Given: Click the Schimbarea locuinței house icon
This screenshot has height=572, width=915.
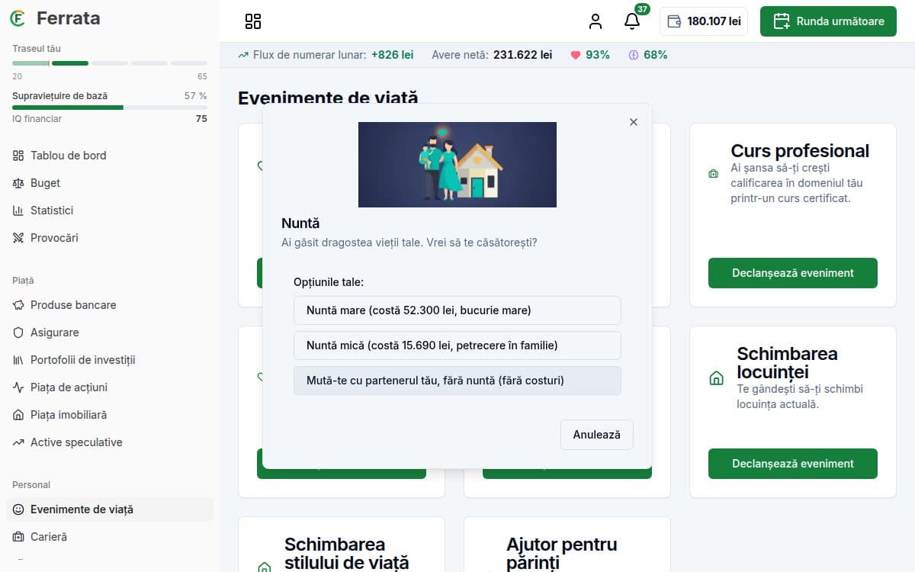Looking at the screenshot, I should (716, 378).
